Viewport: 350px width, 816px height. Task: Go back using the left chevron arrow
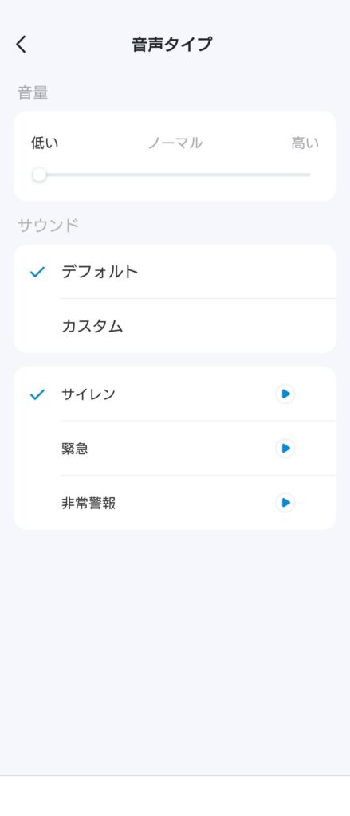(x=21, y=45)
